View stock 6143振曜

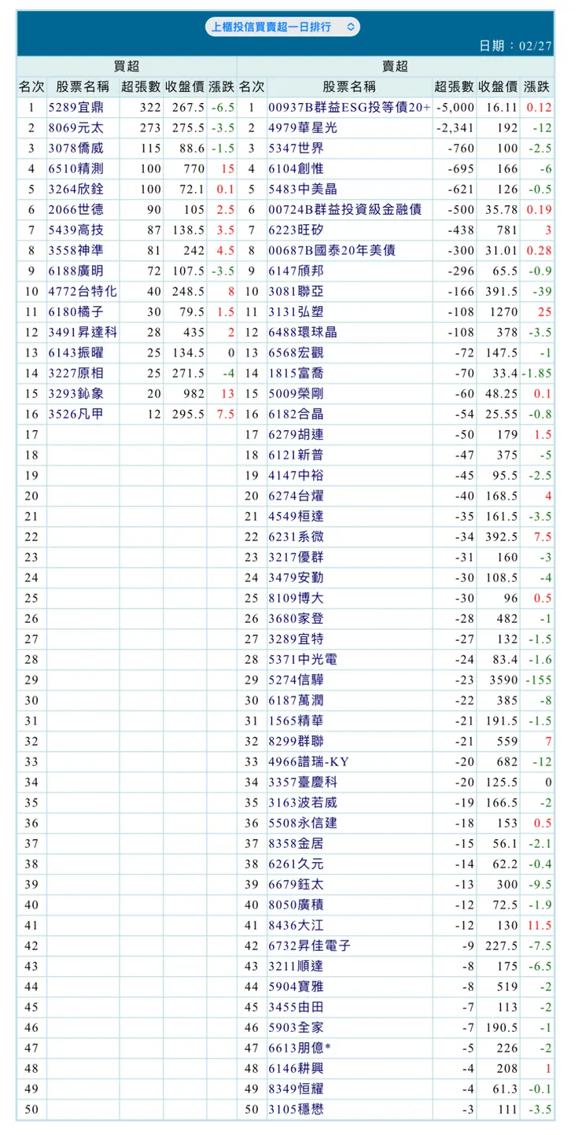(x=76, y=352)
